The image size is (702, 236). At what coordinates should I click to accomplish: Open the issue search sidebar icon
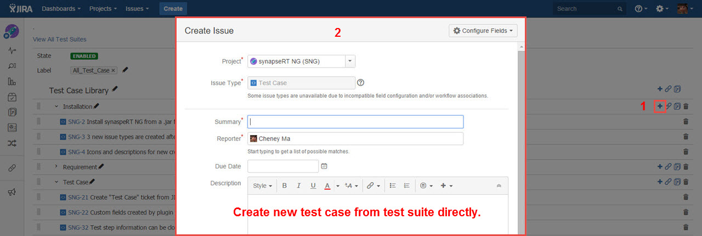(12, 66)
